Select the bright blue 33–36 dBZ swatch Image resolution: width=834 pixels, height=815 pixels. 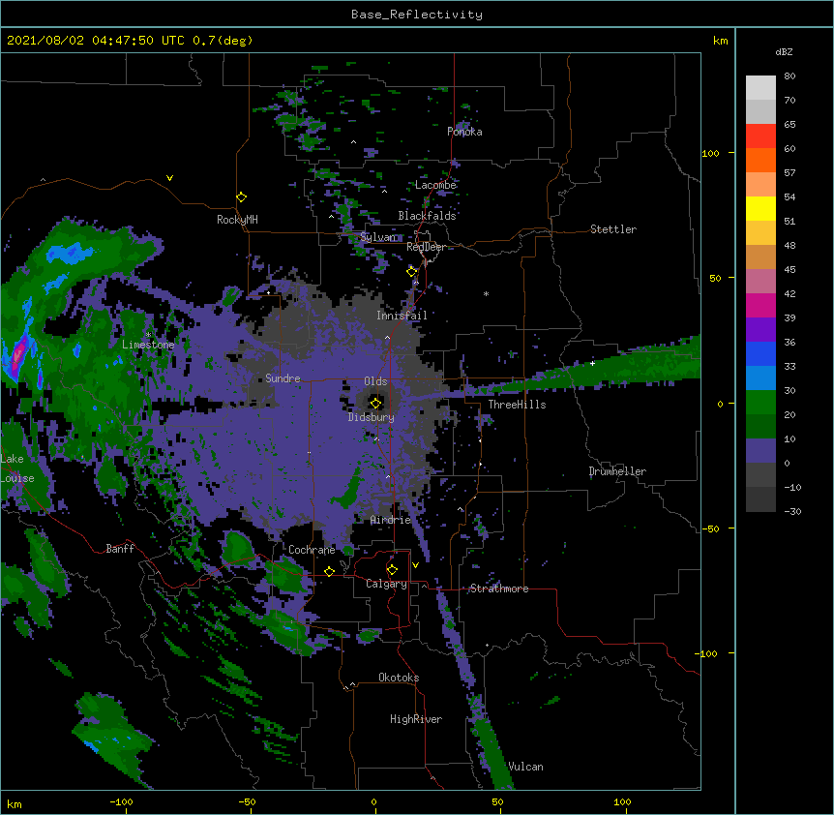point(760,353)
